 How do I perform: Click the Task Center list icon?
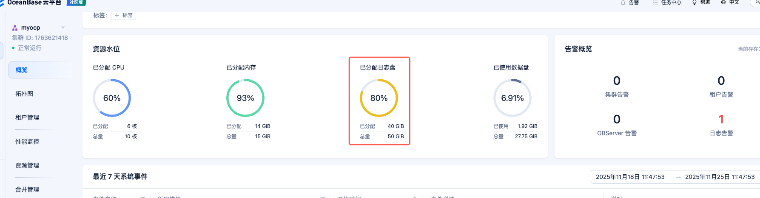[x=655, y=3]
